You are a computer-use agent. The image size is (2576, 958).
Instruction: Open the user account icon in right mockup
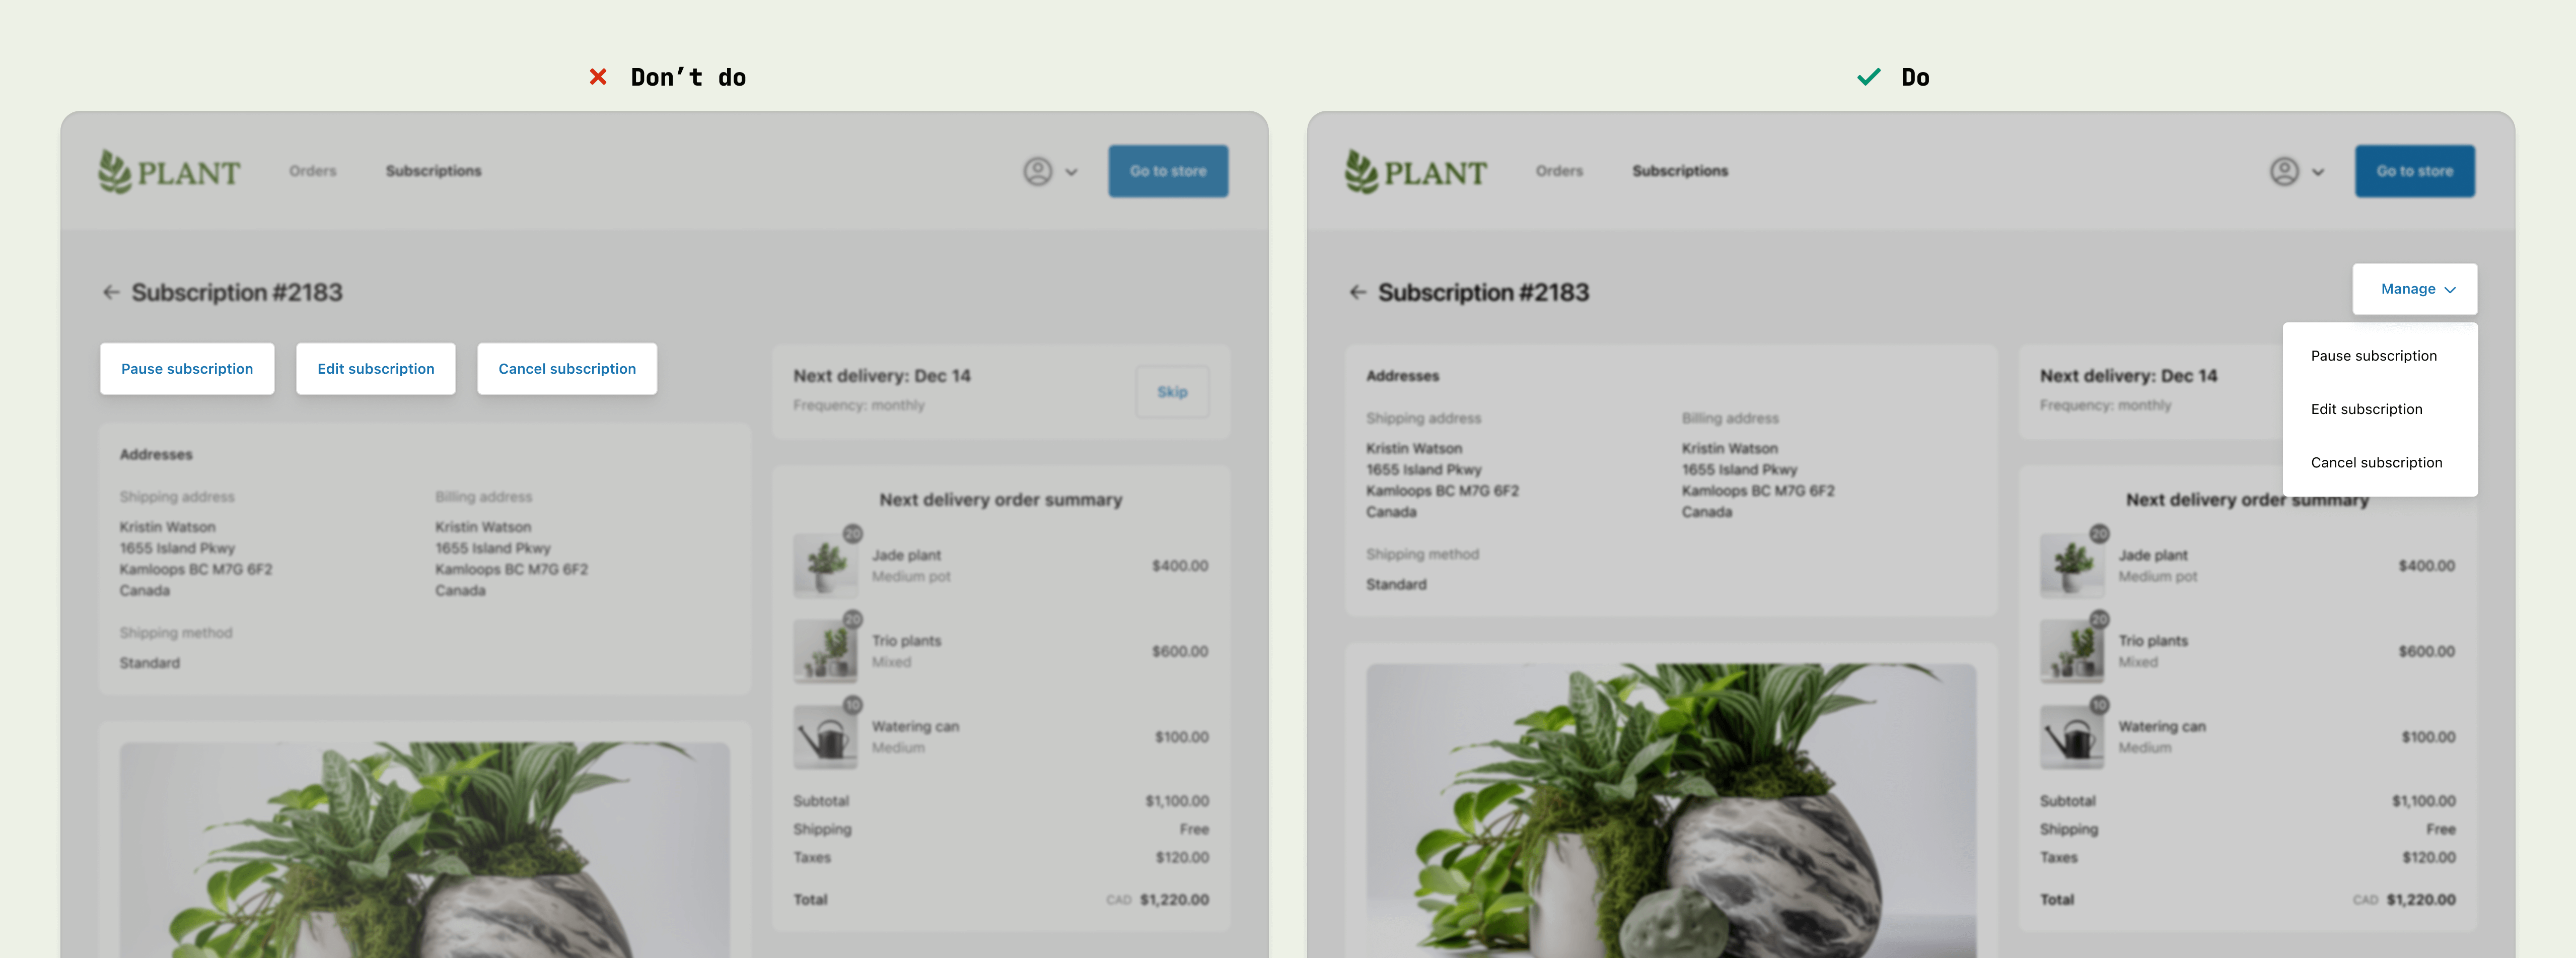[2284, 172]
